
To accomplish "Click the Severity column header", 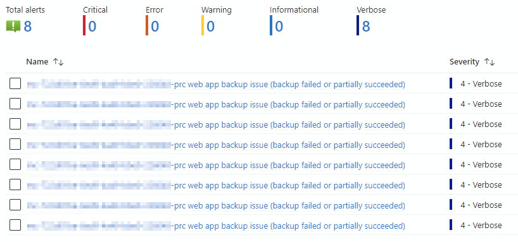I will click(464, 62).
